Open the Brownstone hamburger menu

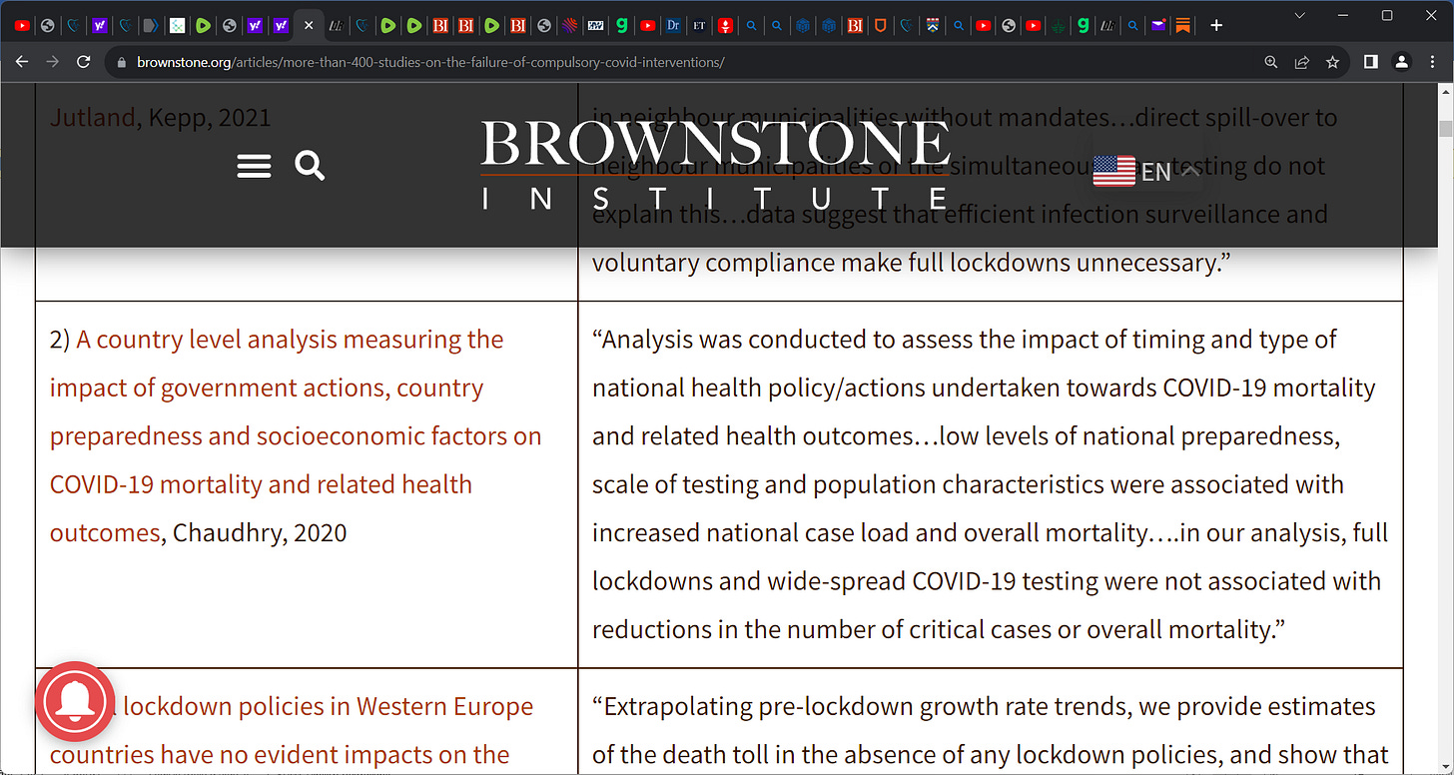[254, 166]
